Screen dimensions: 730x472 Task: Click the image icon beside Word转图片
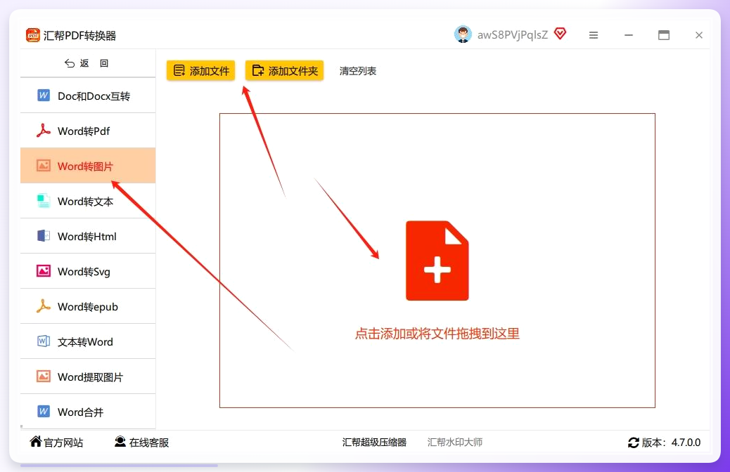click(x=44, y=166)
